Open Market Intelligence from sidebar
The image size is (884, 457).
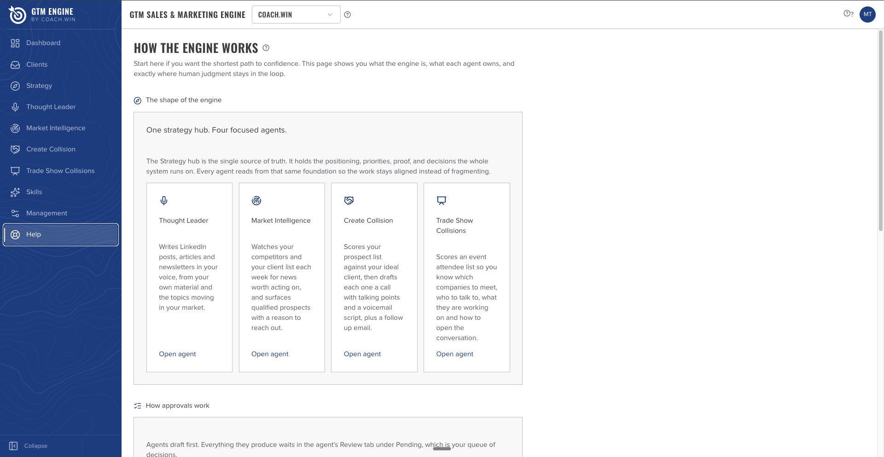coord(61,128)
